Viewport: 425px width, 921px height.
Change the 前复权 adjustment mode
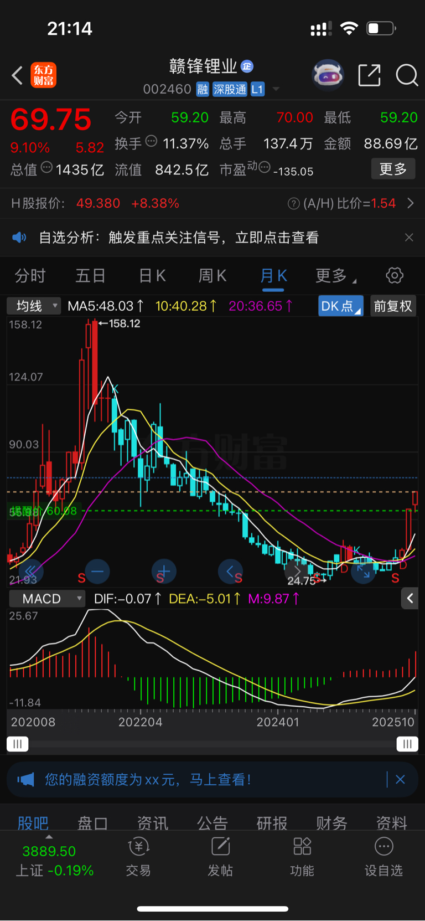[393, 306]
